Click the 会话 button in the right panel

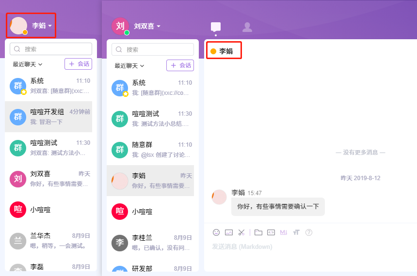pos(180,65)
